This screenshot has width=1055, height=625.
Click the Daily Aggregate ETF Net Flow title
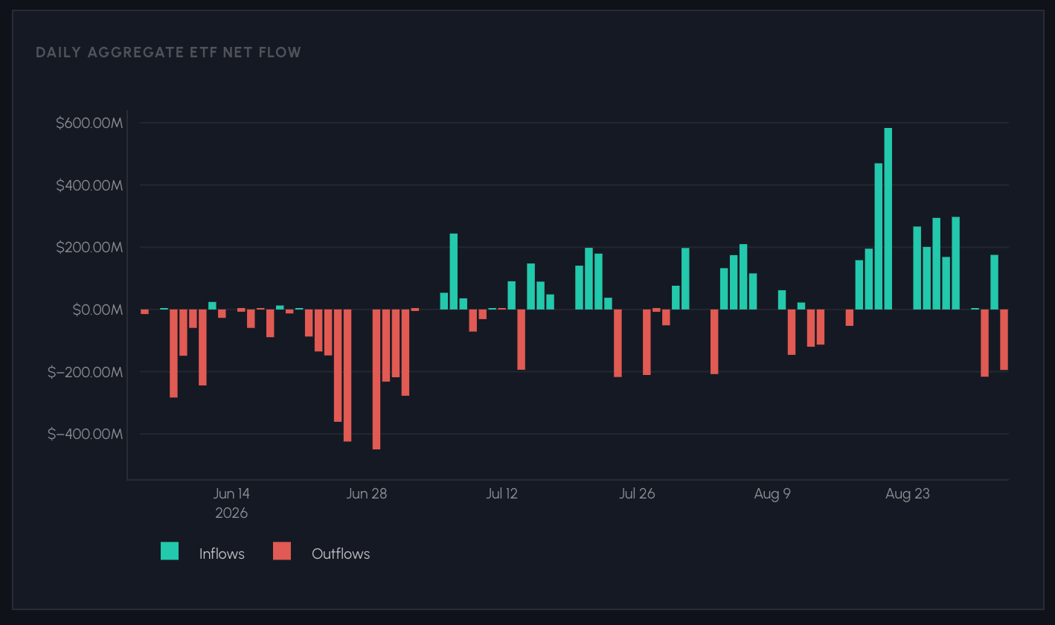pyautogui.click(x=169, y=52)
